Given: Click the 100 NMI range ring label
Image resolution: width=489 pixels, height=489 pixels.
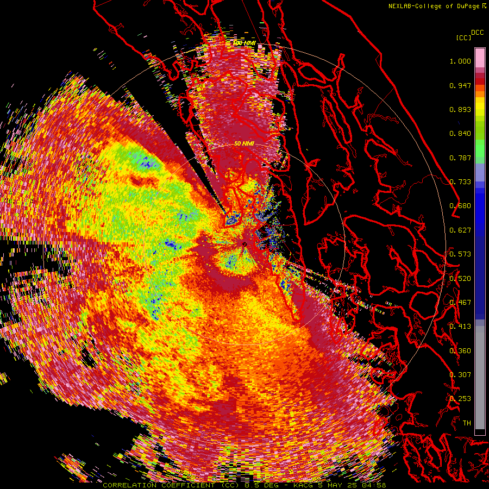Looking at the screenshot, I should (x=244, y=43).
